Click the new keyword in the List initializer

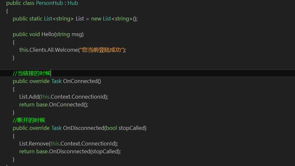pos(96,19)
